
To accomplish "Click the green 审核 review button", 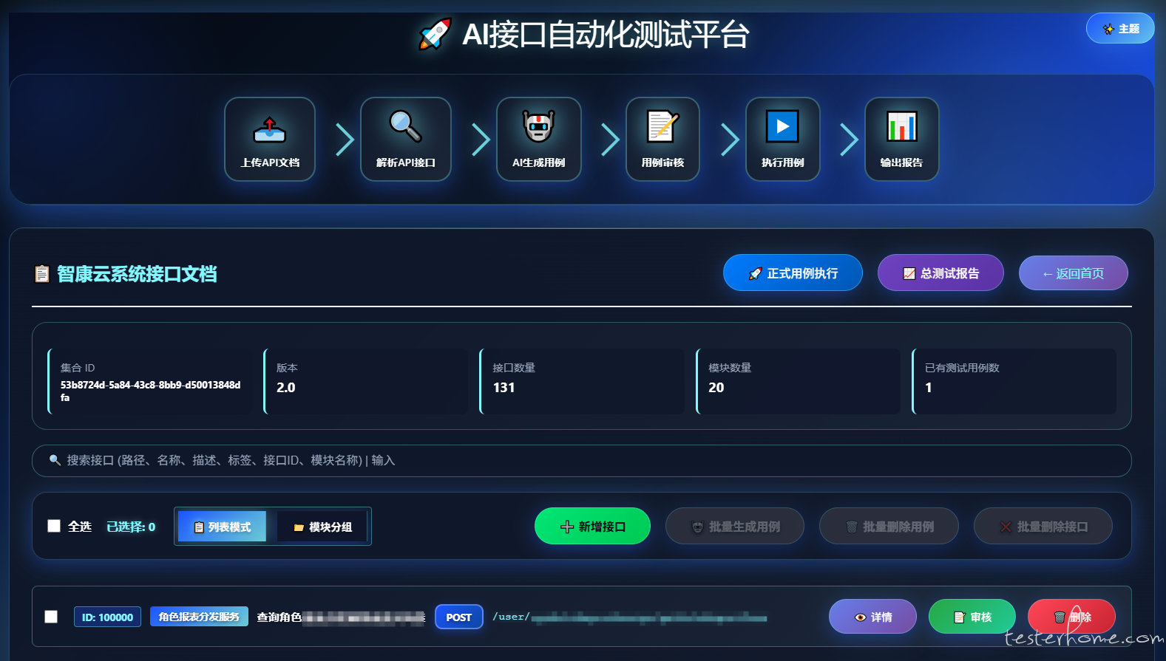I will pyautogui.click(x=972, y=617).
